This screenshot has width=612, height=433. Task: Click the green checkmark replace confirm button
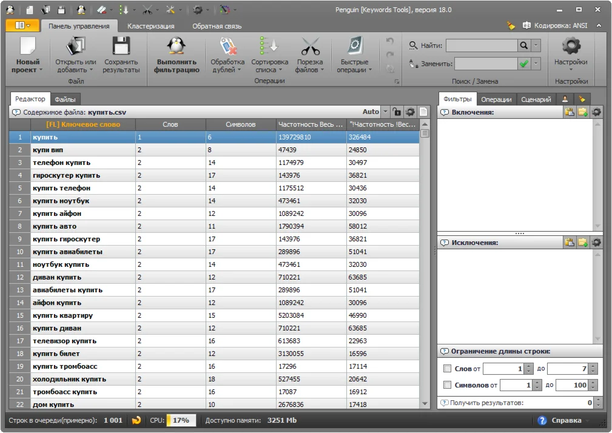523,64
